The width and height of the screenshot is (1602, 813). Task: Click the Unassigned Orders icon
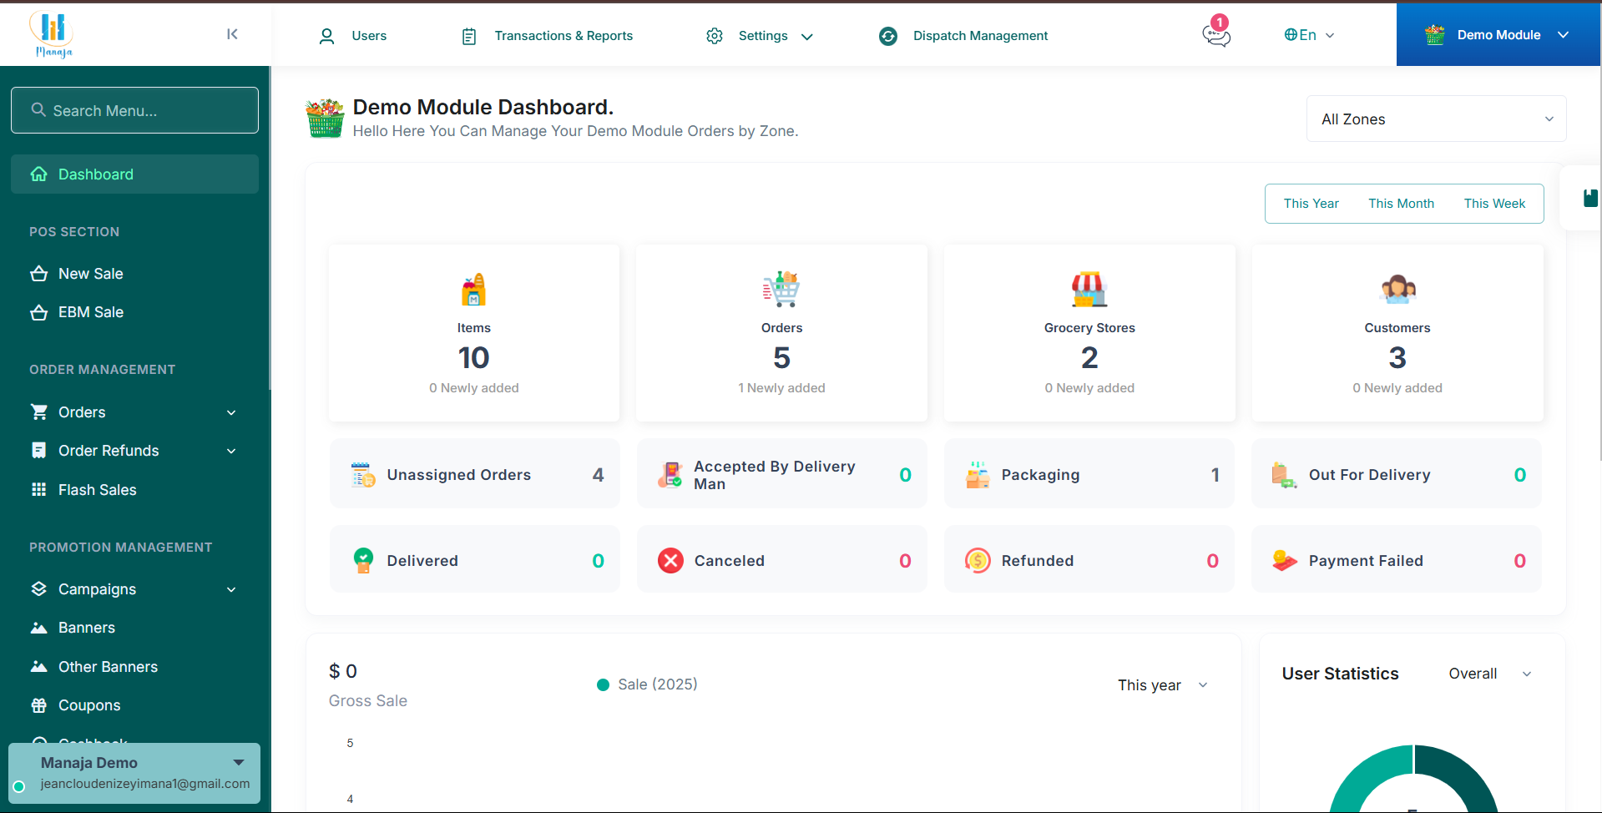pyautogui.click(x=363, y=474)
